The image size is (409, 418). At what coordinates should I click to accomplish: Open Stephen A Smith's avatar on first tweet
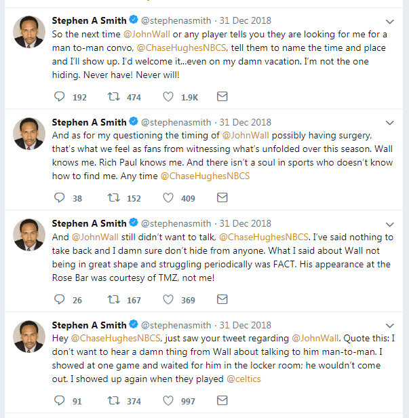click(28, 33)
